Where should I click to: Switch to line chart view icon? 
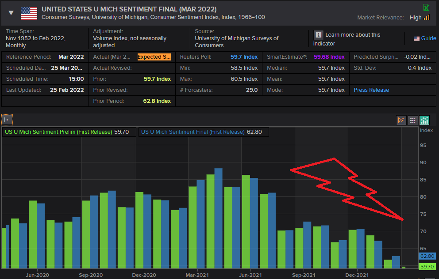(x=401, y=121)
